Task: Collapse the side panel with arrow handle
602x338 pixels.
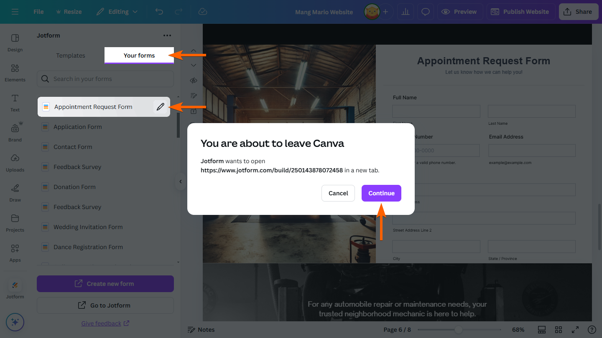Action: coord(181,182)
